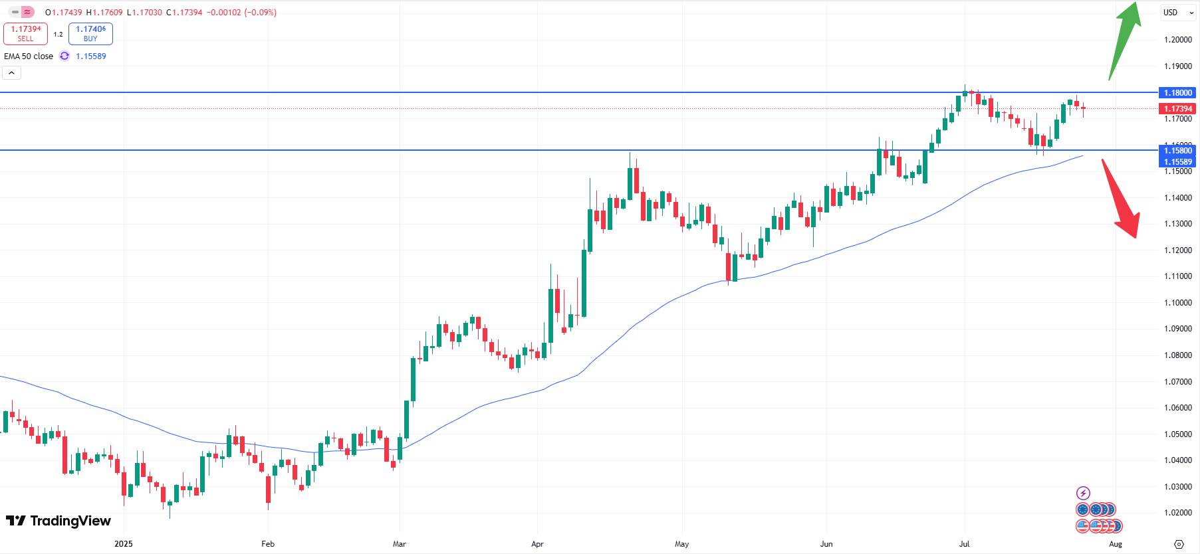Click the TradingView logo
Screen dimensions: 1200x554
coord(59,521)
